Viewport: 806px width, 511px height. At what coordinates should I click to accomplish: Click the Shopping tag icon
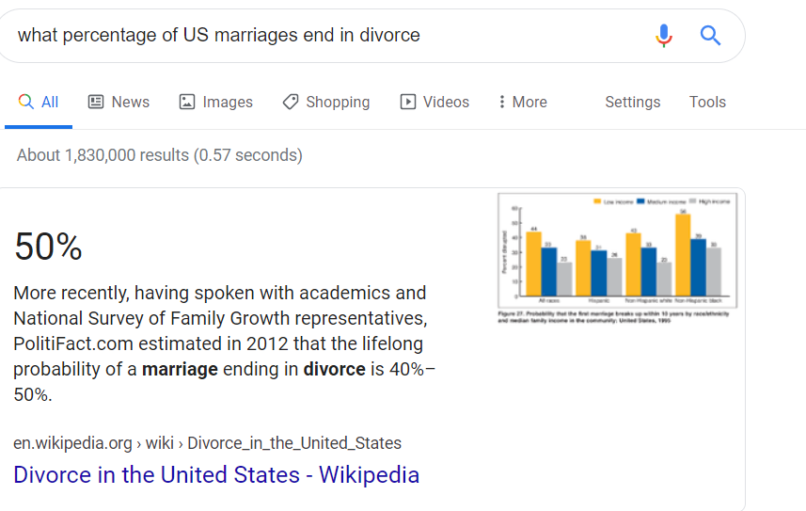coord(291,102)
